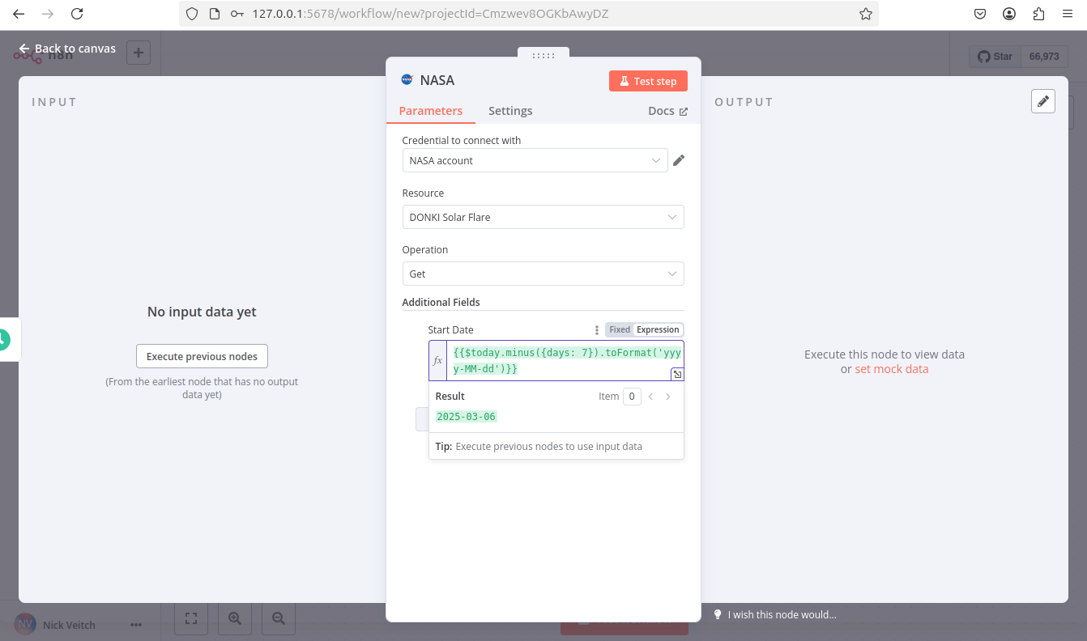Open browser extensions puzzle icon
This screenshot has height=641, width=1087.
tap(1038, 14)
